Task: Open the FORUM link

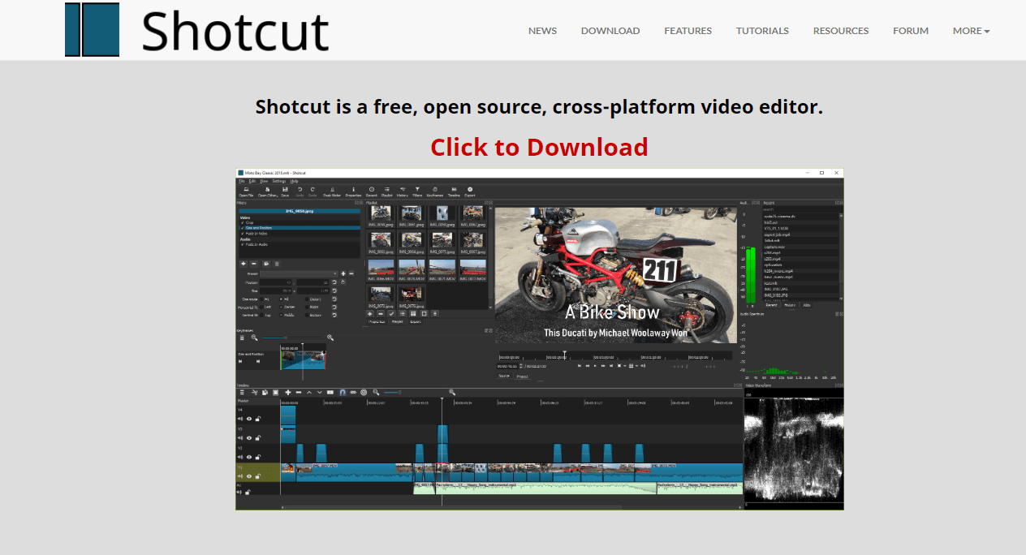Action: click(x=911, y=31)
